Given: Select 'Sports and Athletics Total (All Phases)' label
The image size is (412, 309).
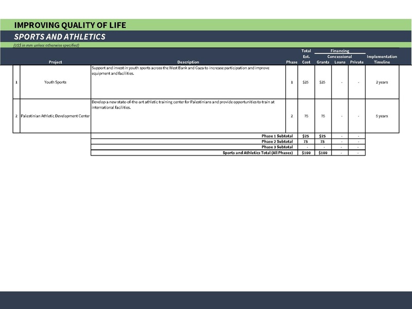Looking at the screenshot, I should point(257,153).
